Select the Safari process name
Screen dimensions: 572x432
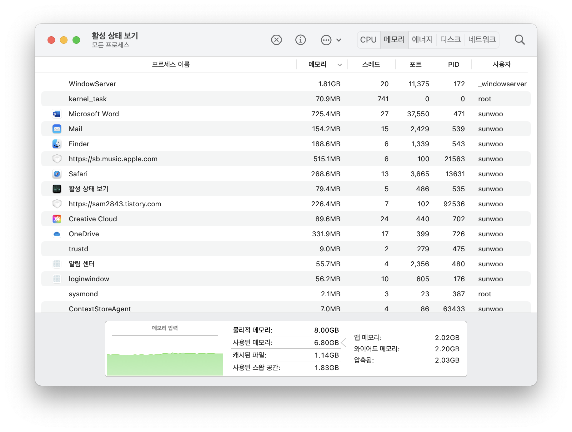(78, 174)
